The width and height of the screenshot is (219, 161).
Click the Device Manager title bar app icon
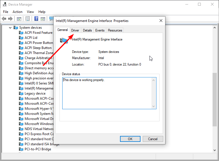pos(4,4)
